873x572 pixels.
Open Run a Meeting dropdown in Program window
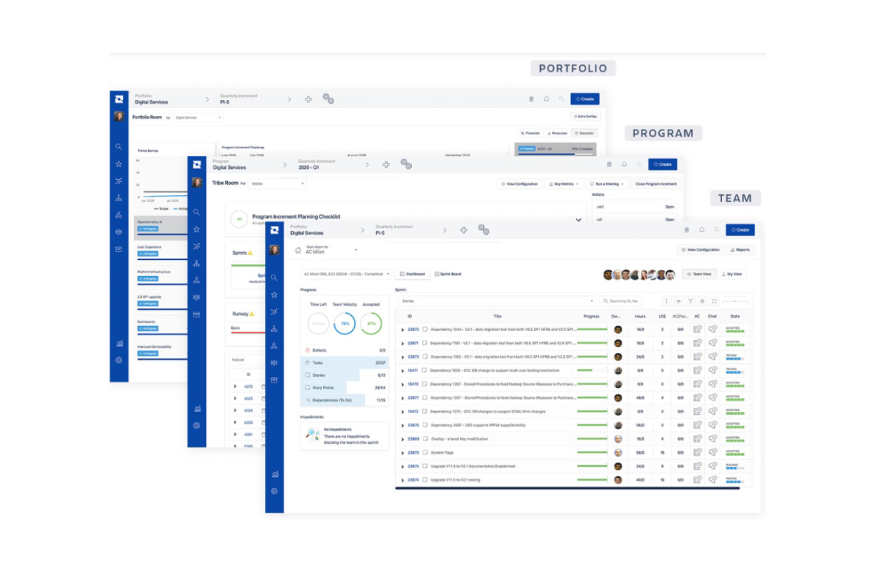(607, 184)
